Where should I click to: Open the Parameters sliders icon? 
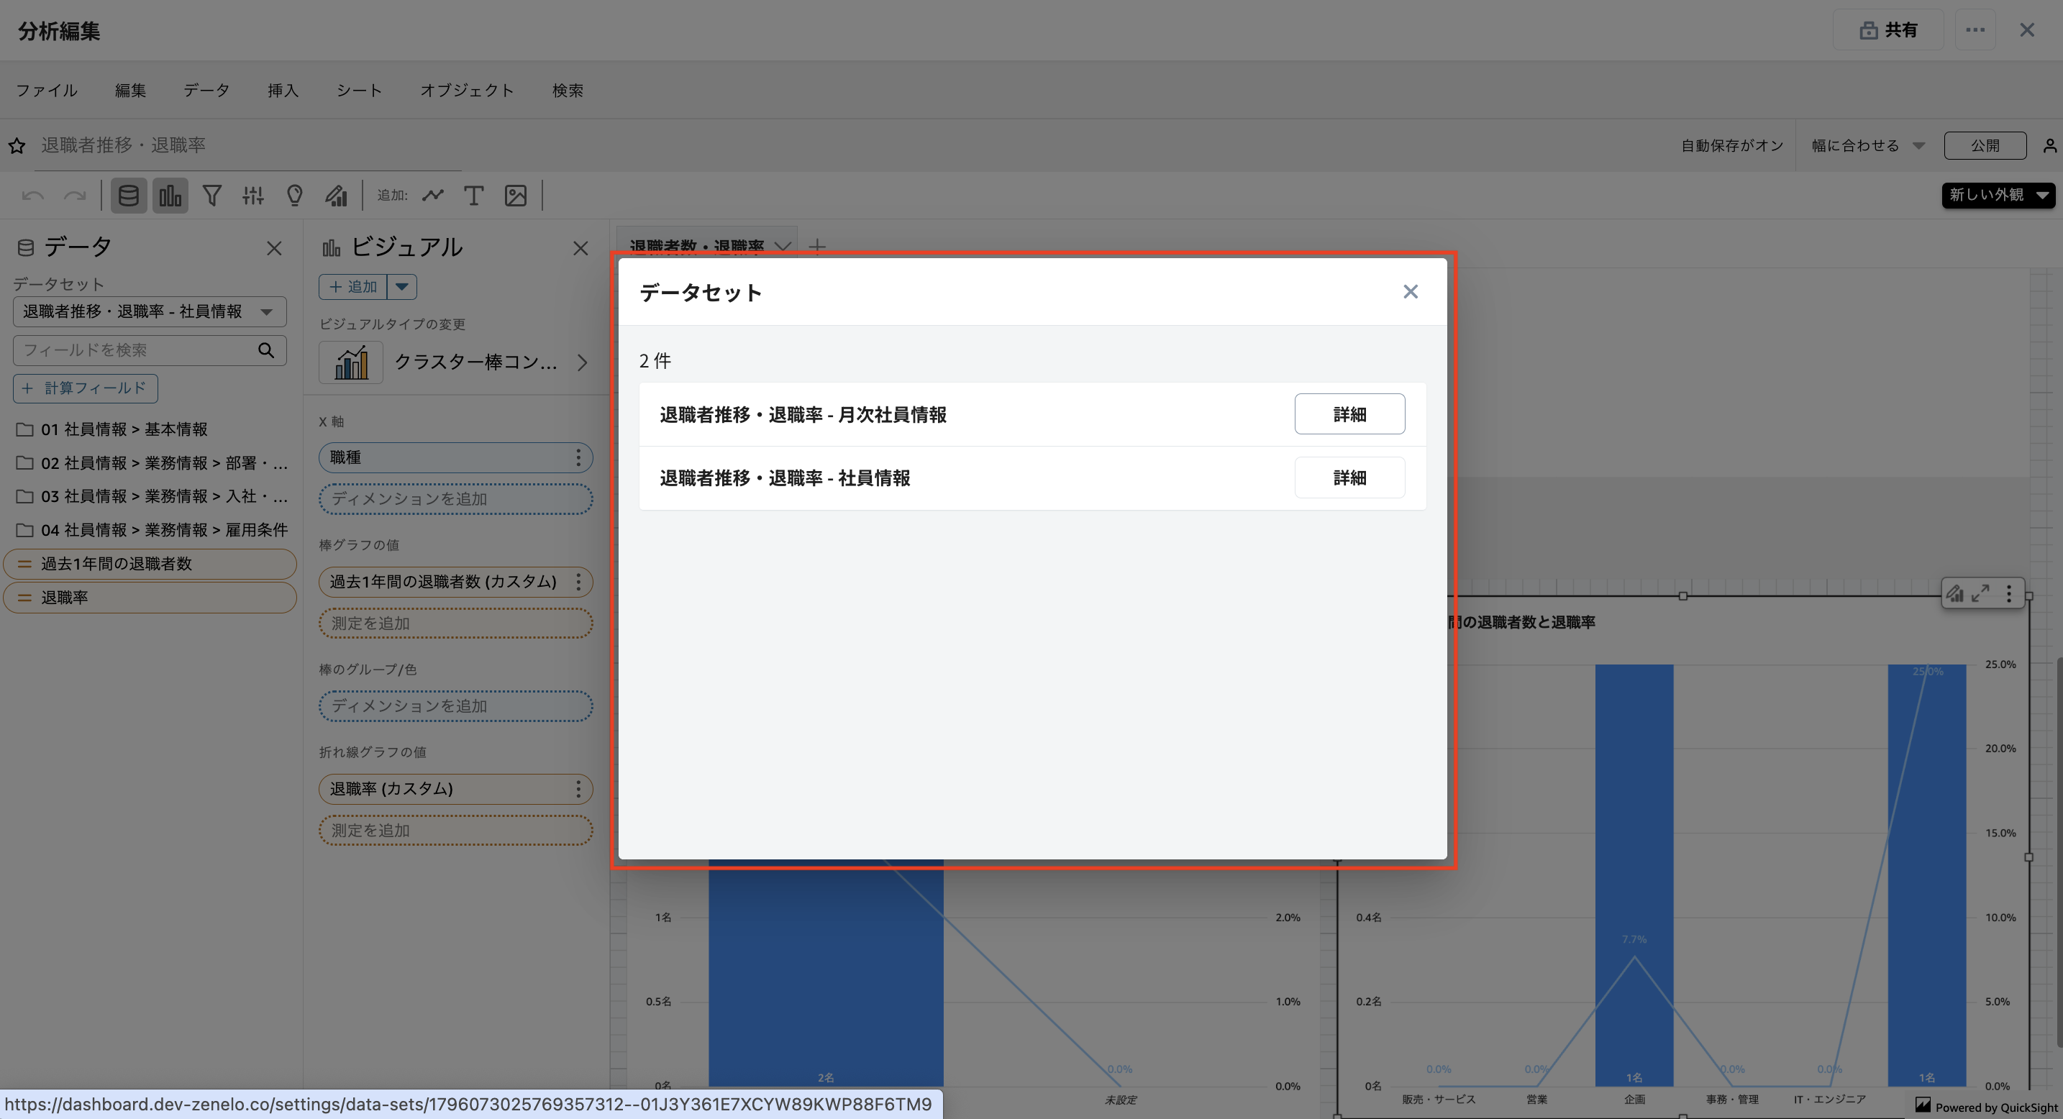(x=253, y=196)
